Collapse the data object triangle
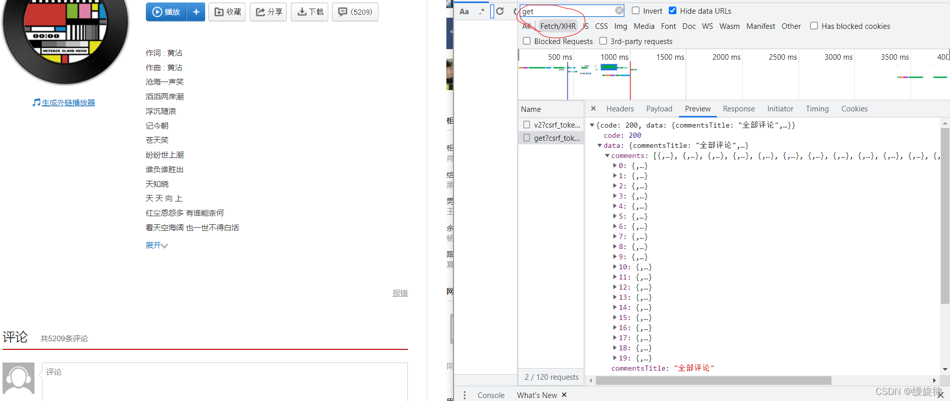This screenshot has height=401, width=950. (x=599, y=145)
